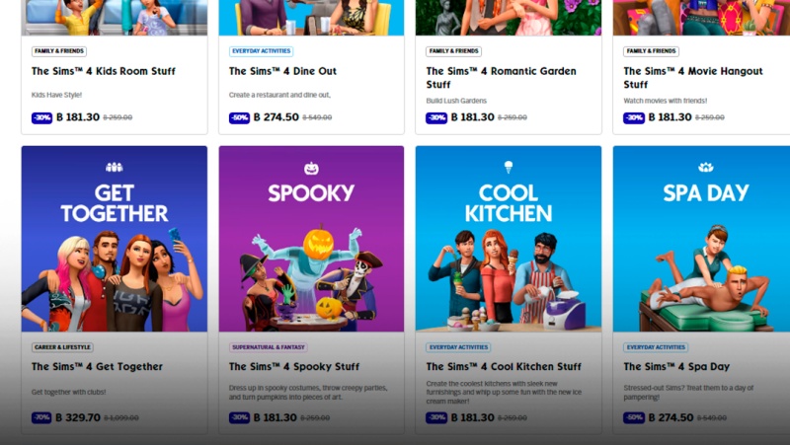
Task: Click the -50% discount badge on Dine Out
Action: pyautogui.click(x=239, y=117)
